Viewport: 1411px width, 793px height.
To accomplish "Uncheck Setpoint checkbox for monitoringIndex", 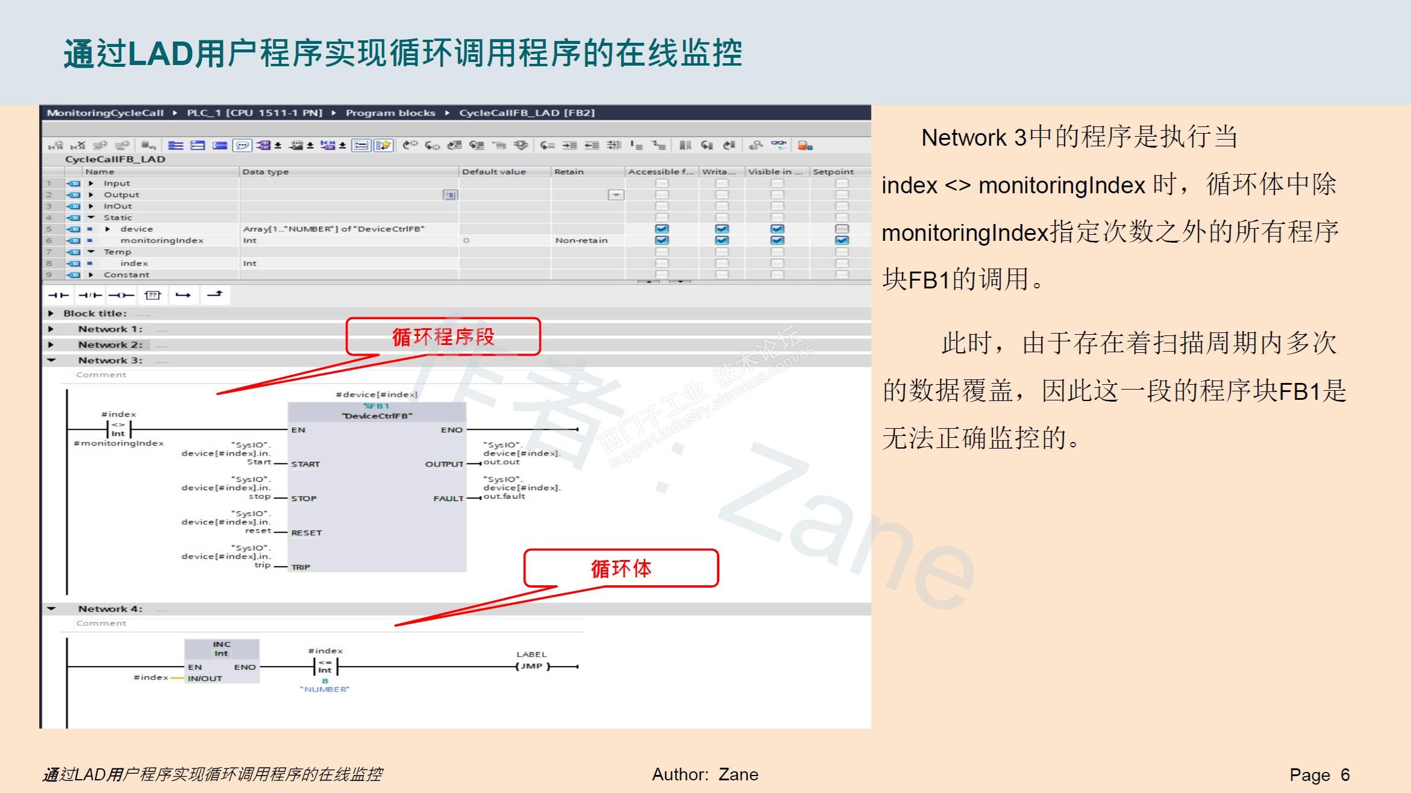I will point(842,240).
